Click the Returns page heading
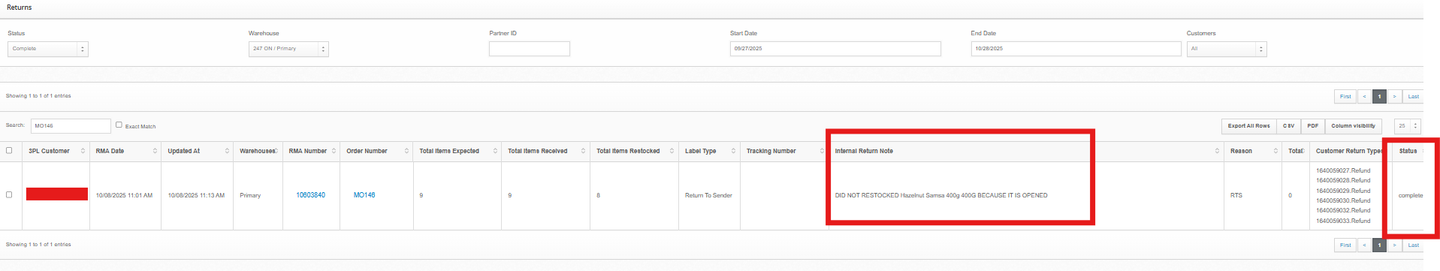Image resolution: width=1440 pixels, height=271 pixels. coord(19,8)
